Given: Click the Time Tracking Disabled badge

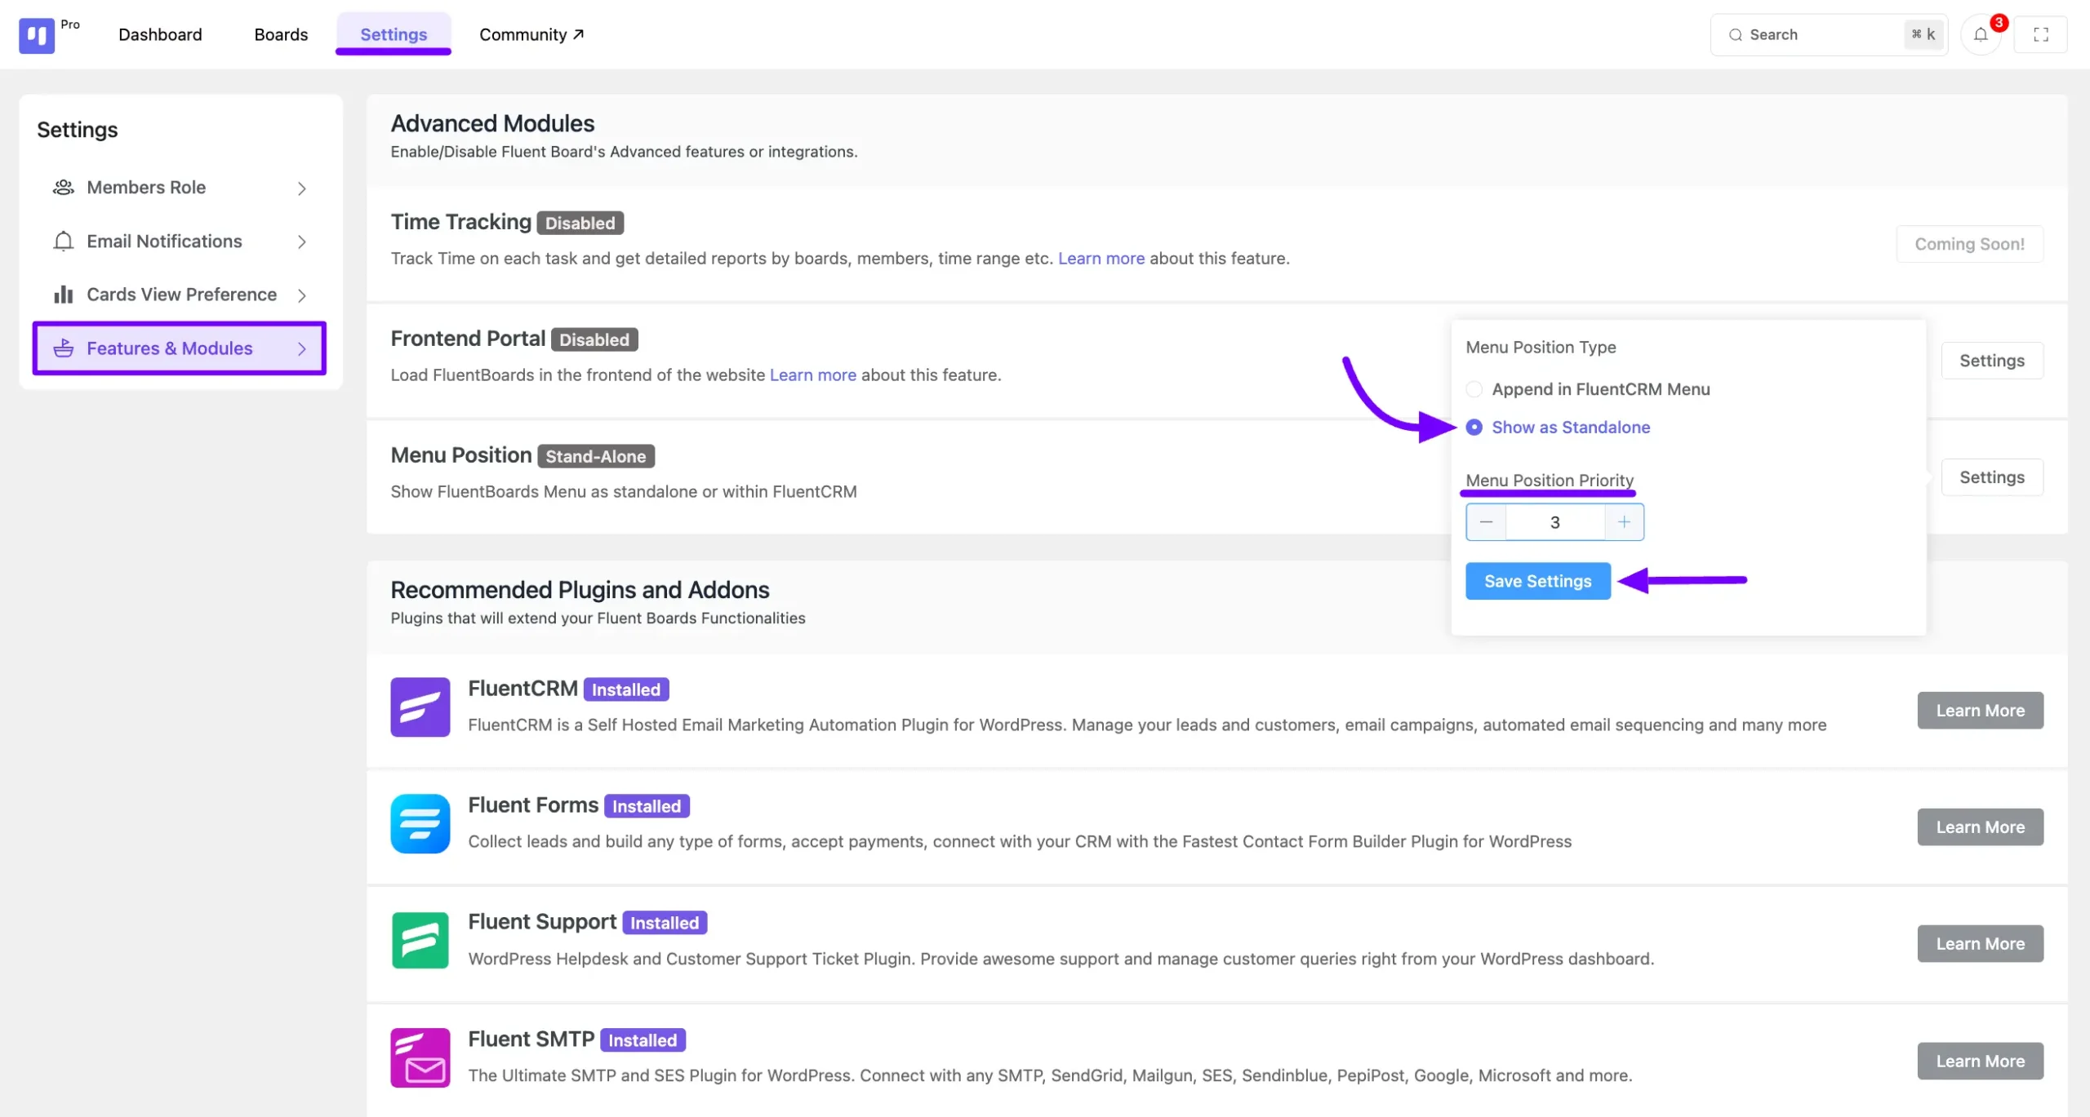Looking at the screenshot, I should coord(580,223).
